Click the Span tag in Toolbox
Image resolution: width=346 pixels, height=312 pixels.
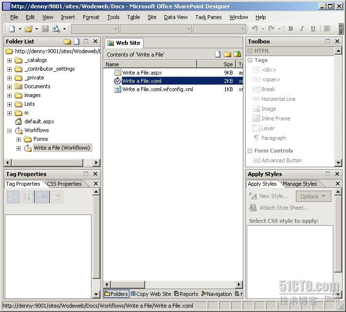[x=271, y=79]
